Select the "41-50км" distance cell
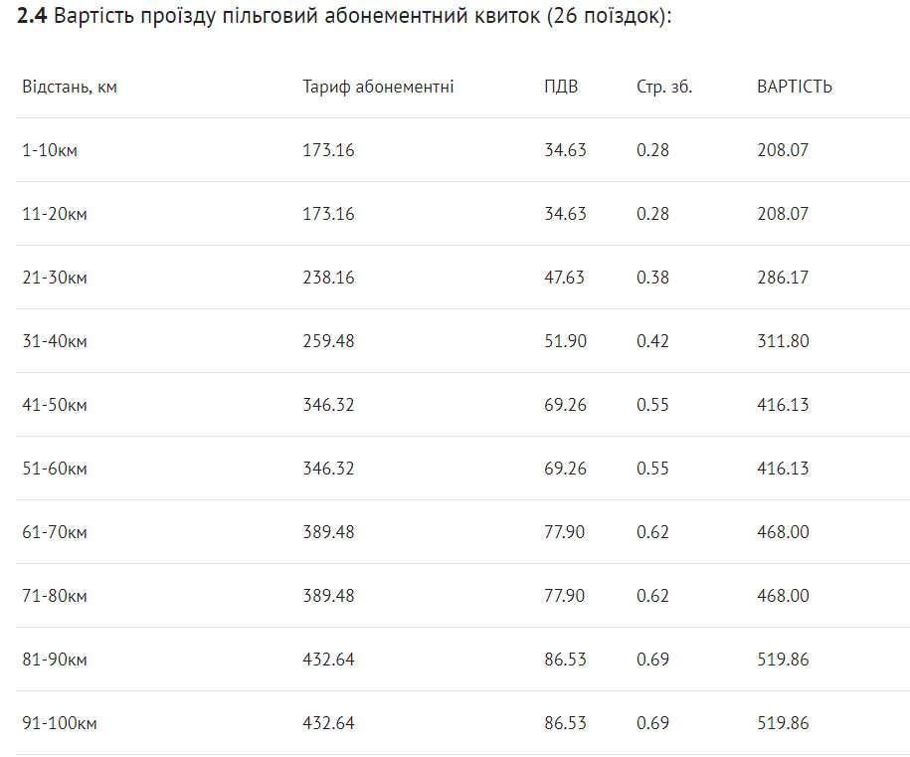 point(55,405)
